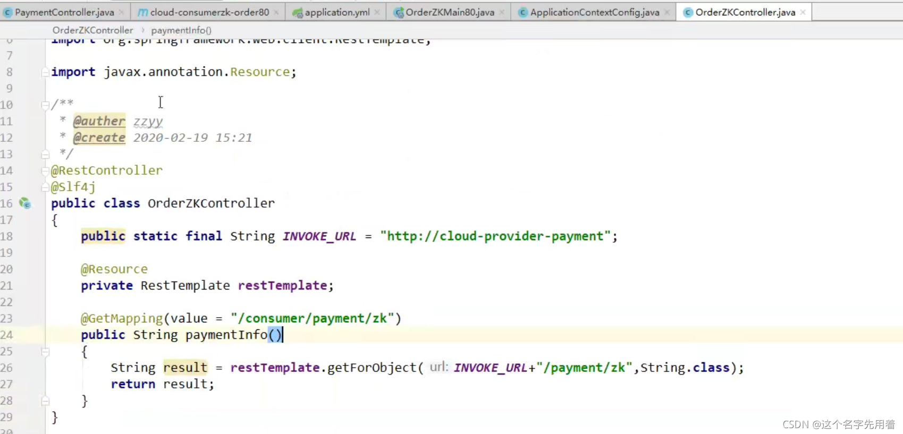This screenshot has width=903, height=434.
Task: Click the @Resource annotation
Action: (x=114, y=269)
